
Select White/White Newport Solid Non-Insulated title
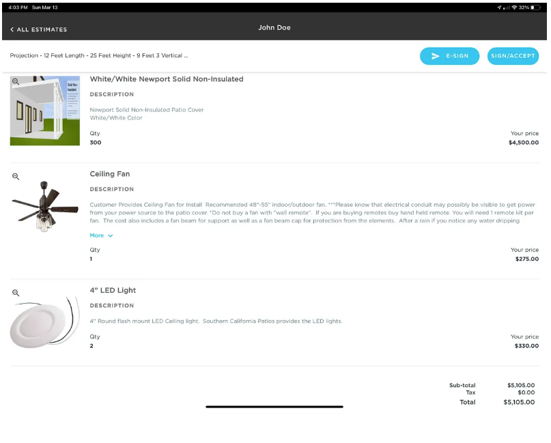(x=167, y=79)
